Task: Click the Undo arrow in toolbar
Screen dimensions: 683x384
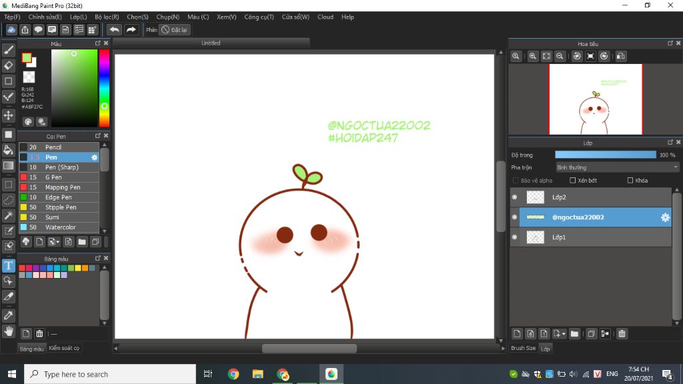Action: click(114, 29)
